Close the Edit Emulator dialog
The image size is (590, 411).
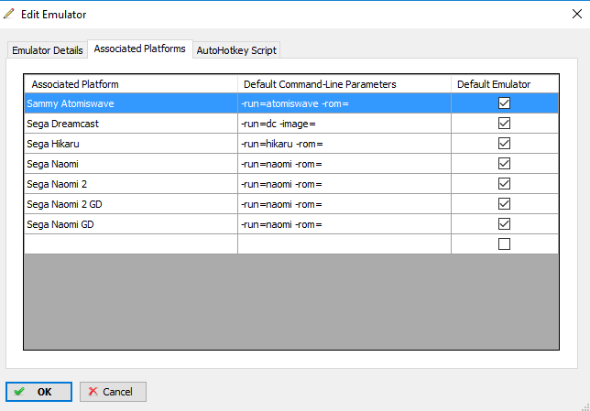pos(577,14)
